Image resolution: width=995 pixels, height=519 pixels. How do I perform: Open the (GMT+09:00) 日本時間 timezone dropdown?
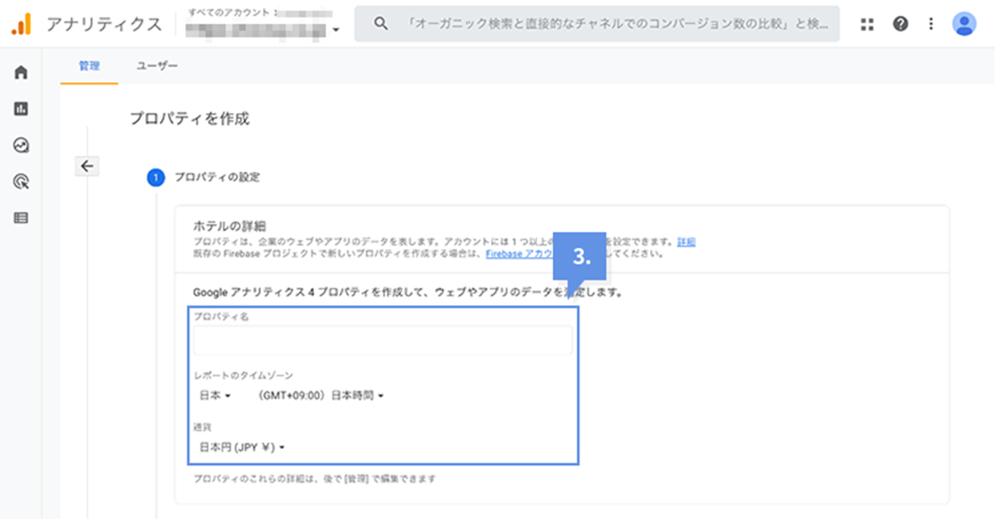pyautogui.click(x=320, y=396)
